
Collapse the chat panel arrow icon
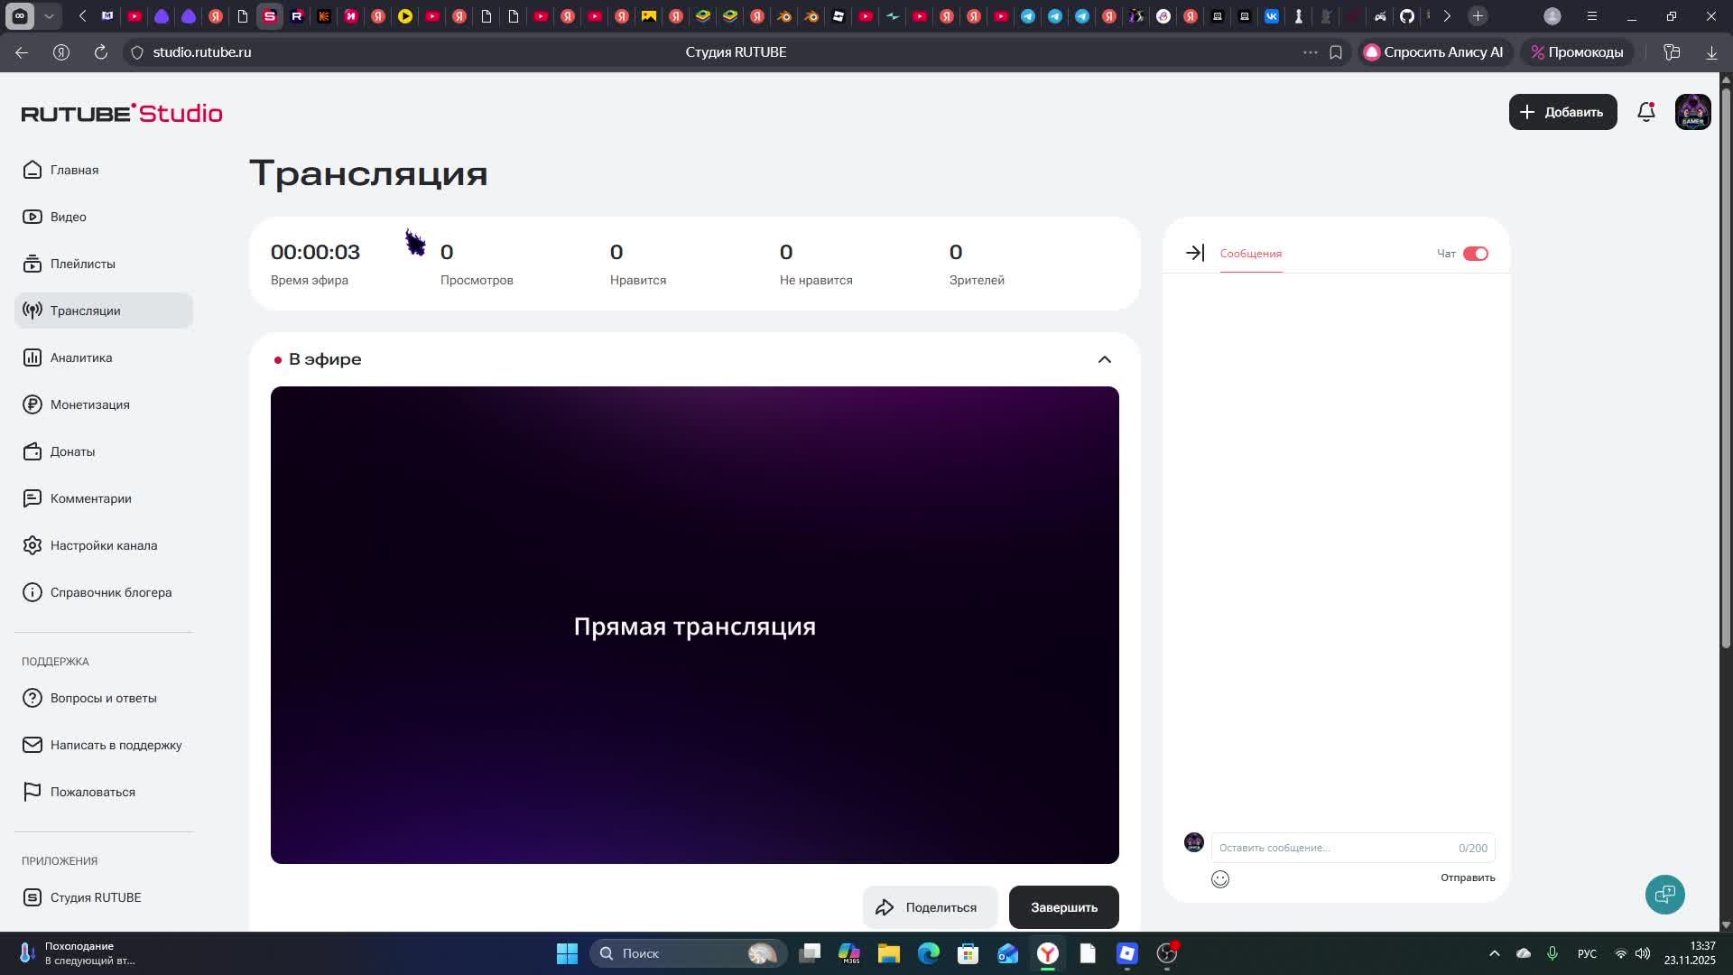(x=1195, y=254)
